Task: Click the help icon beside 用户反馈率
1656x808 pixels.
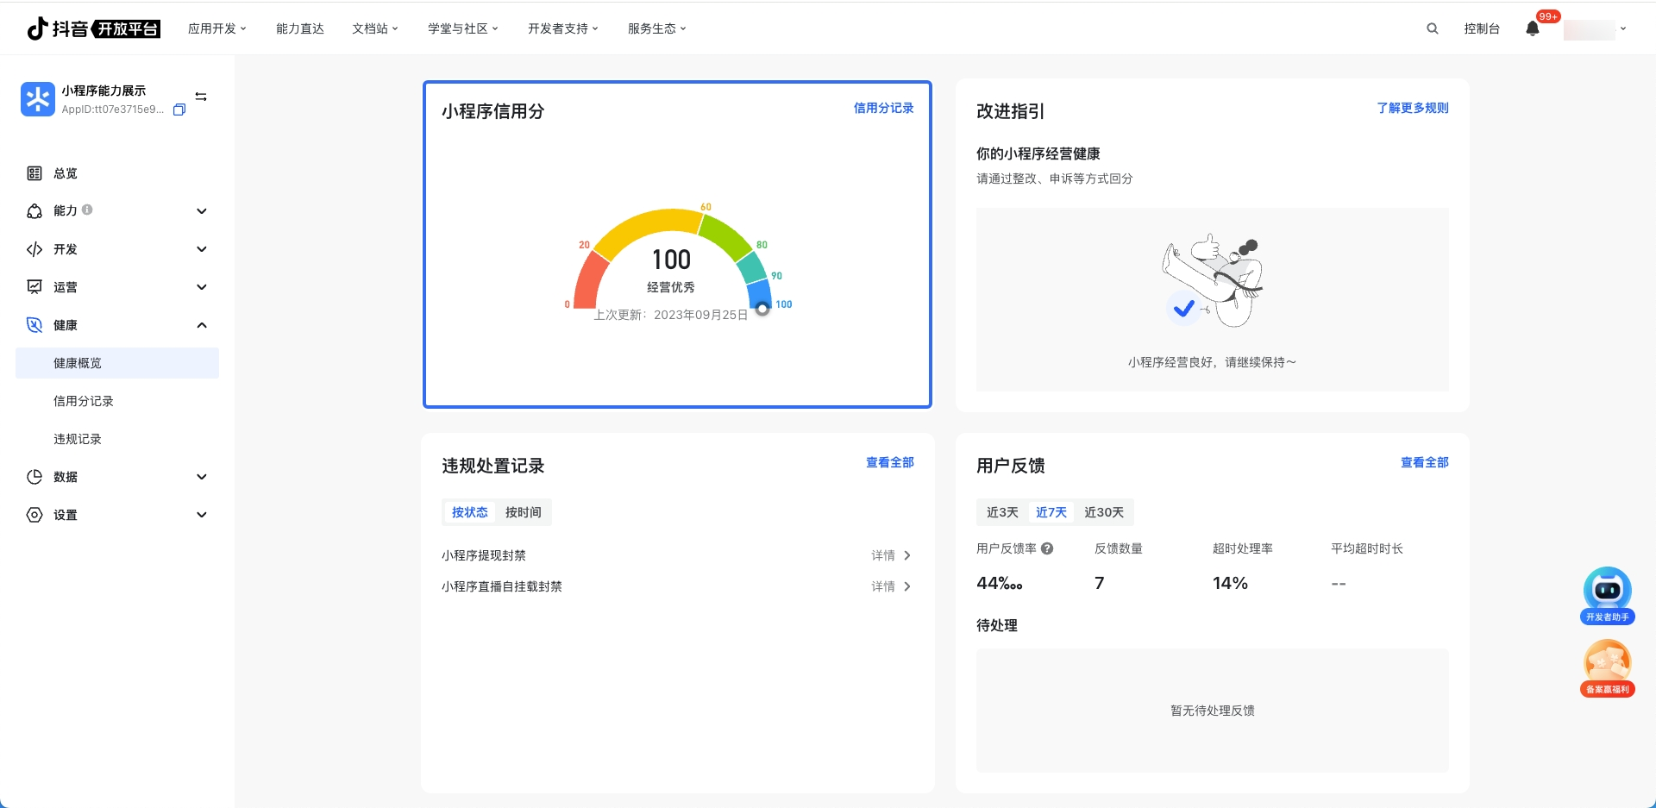Action: (1047, 548)
